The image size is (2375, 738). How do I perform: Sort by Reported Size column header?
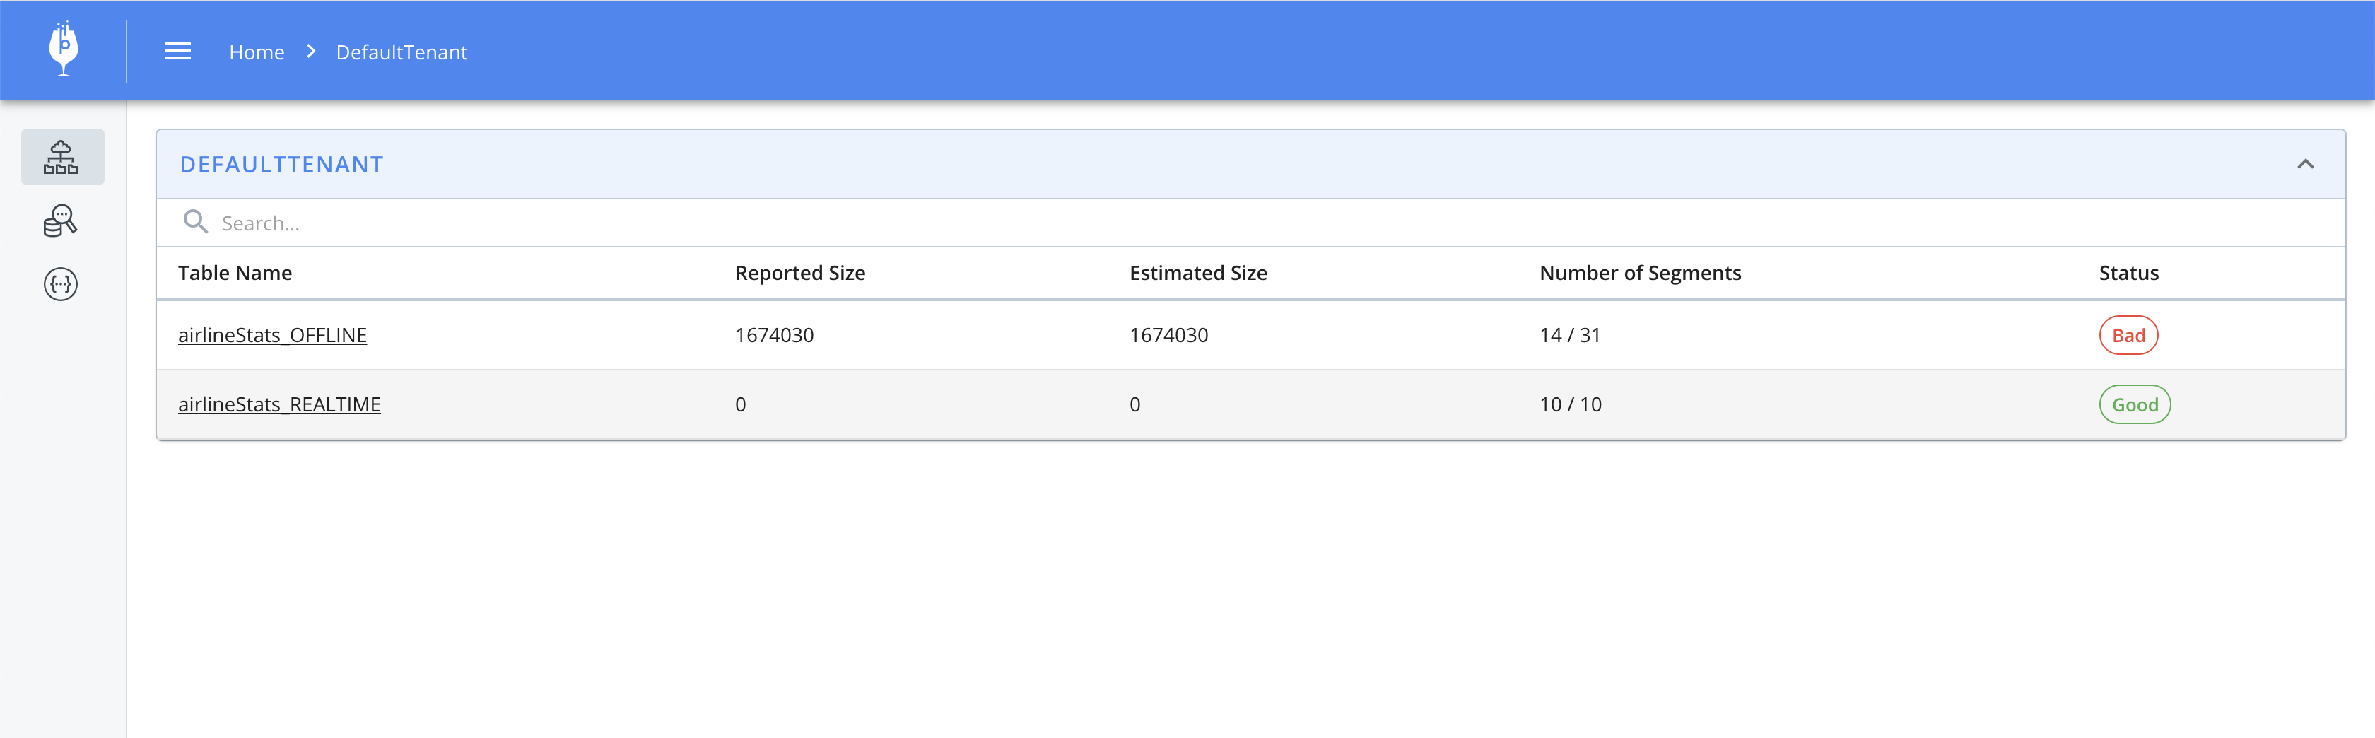[800, 273]
